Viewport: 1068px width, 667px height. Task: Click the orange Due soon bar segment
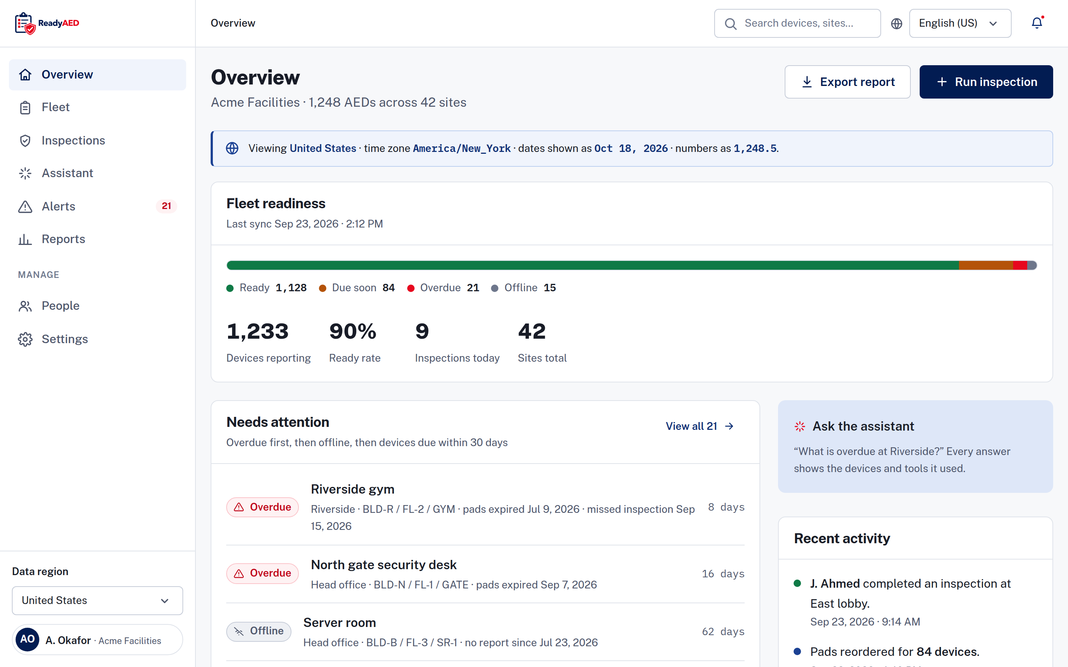pyautogui.click(x=986, y=265)
